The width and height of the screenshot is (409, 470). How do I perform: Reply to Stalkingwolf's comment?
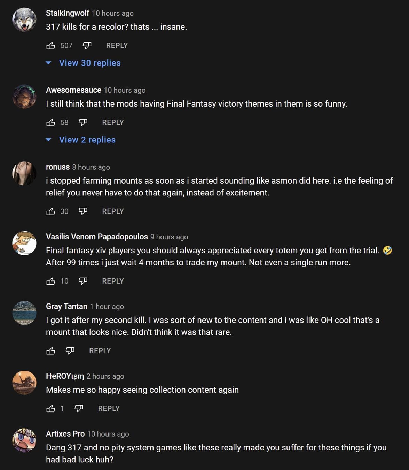click(117, 46)
